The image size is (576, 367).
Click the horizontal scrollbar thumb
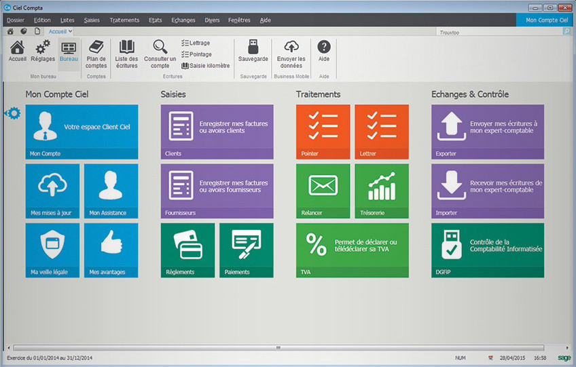(x=278, y=347)
